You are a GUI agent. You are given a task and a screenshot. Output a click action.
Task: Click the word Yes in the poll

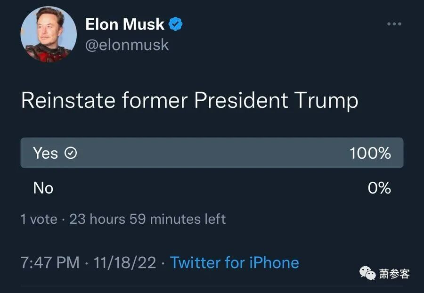click(x=45, y=153)
